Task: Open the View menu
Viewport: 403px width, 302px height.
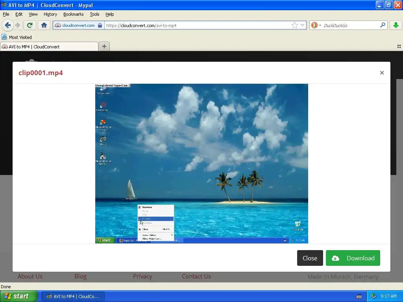Action: click(x=33, y=14)
